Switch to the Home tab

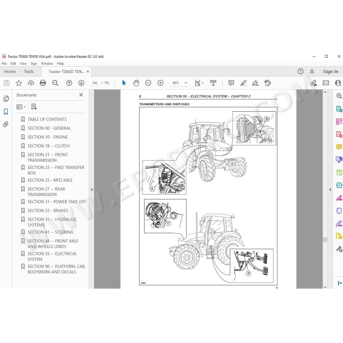pos(10,72)
